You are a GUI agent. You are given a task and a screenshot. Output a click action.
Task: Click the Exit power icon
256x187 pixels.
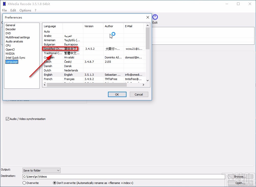coord(155,17)
